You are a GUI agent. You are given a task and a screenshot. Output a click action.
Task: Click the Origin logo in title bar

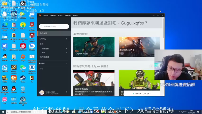pyautogui.click(x=40, y=15)
